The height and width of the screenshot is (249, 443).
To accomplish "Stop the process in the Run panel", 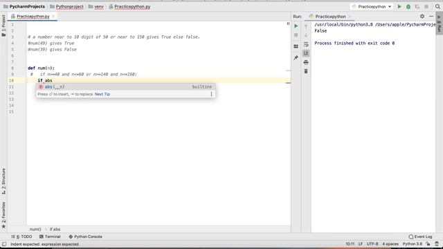I will point(296,35).
